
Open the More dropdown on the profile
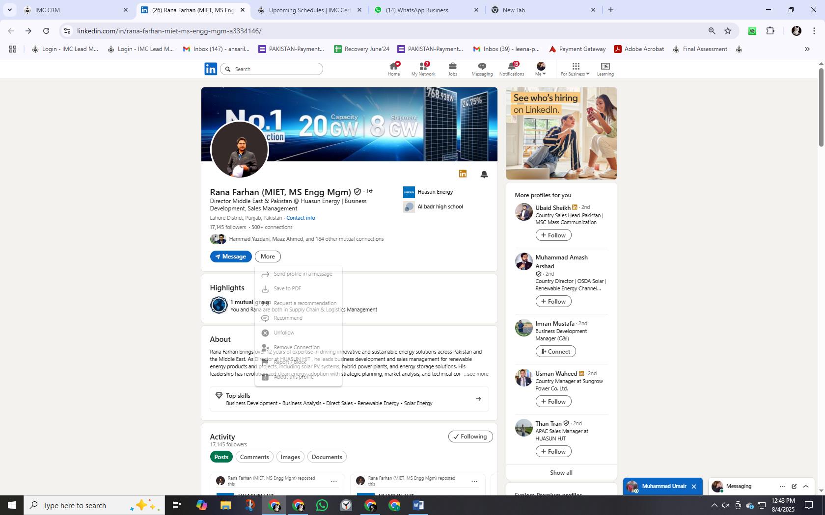[x=268, y=257]
